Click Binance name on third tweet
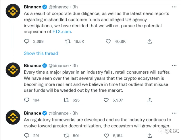This screenshot has width=181, height=140. [32, 113]
